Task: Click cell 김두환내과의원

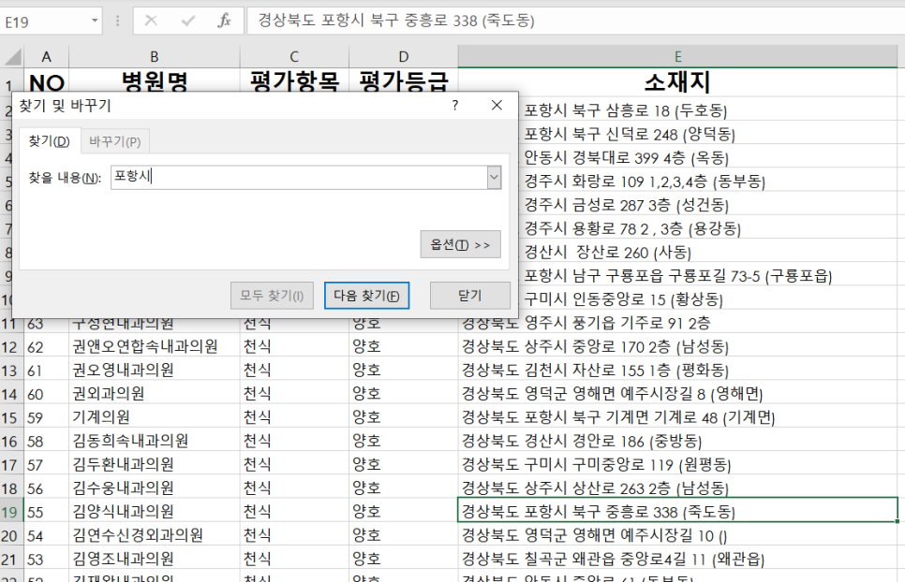Action: click(154, 465)
